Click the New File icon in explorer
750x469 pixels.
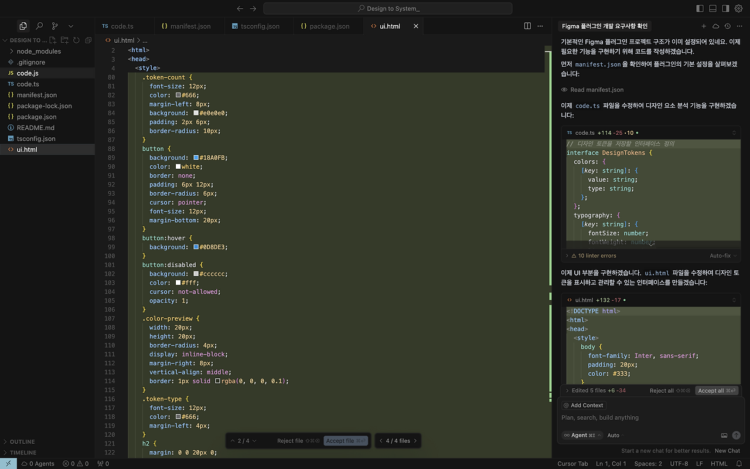click(53, 40)
